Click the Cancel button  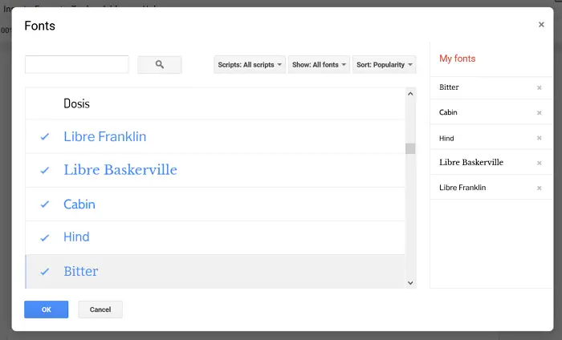pyautogui.click(x=100, y=310)
